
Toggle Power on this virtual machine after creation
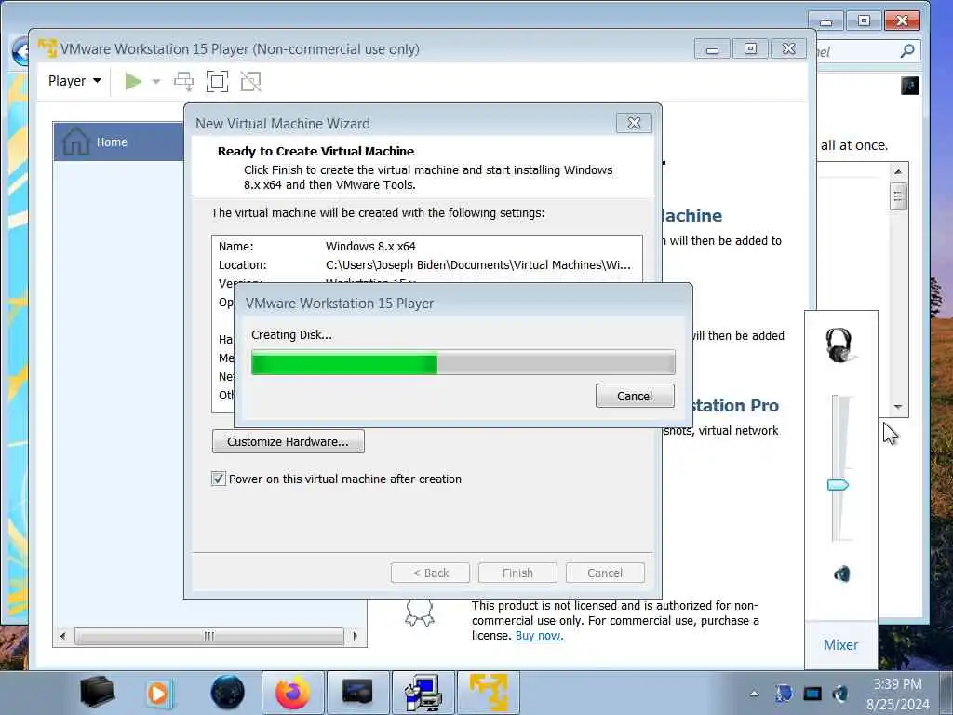click(218, 479)
